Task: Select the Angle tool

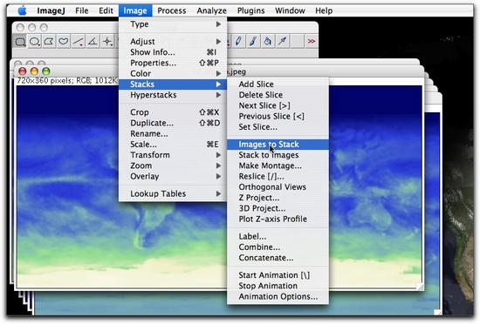Action: pos(93,41)
